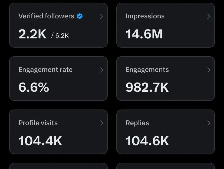Expand the Replies card chevron
Screen dimensions: 224x169
pyautogui.click(x=209, y=123)
